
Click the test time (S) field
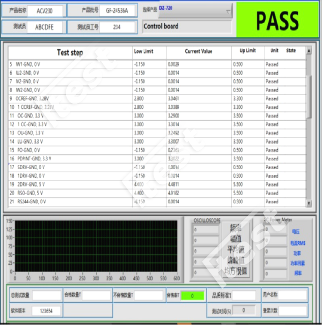243,310
